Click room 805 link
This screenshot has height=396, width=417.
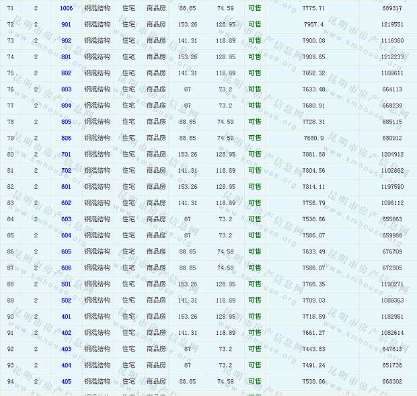[66, 122]
